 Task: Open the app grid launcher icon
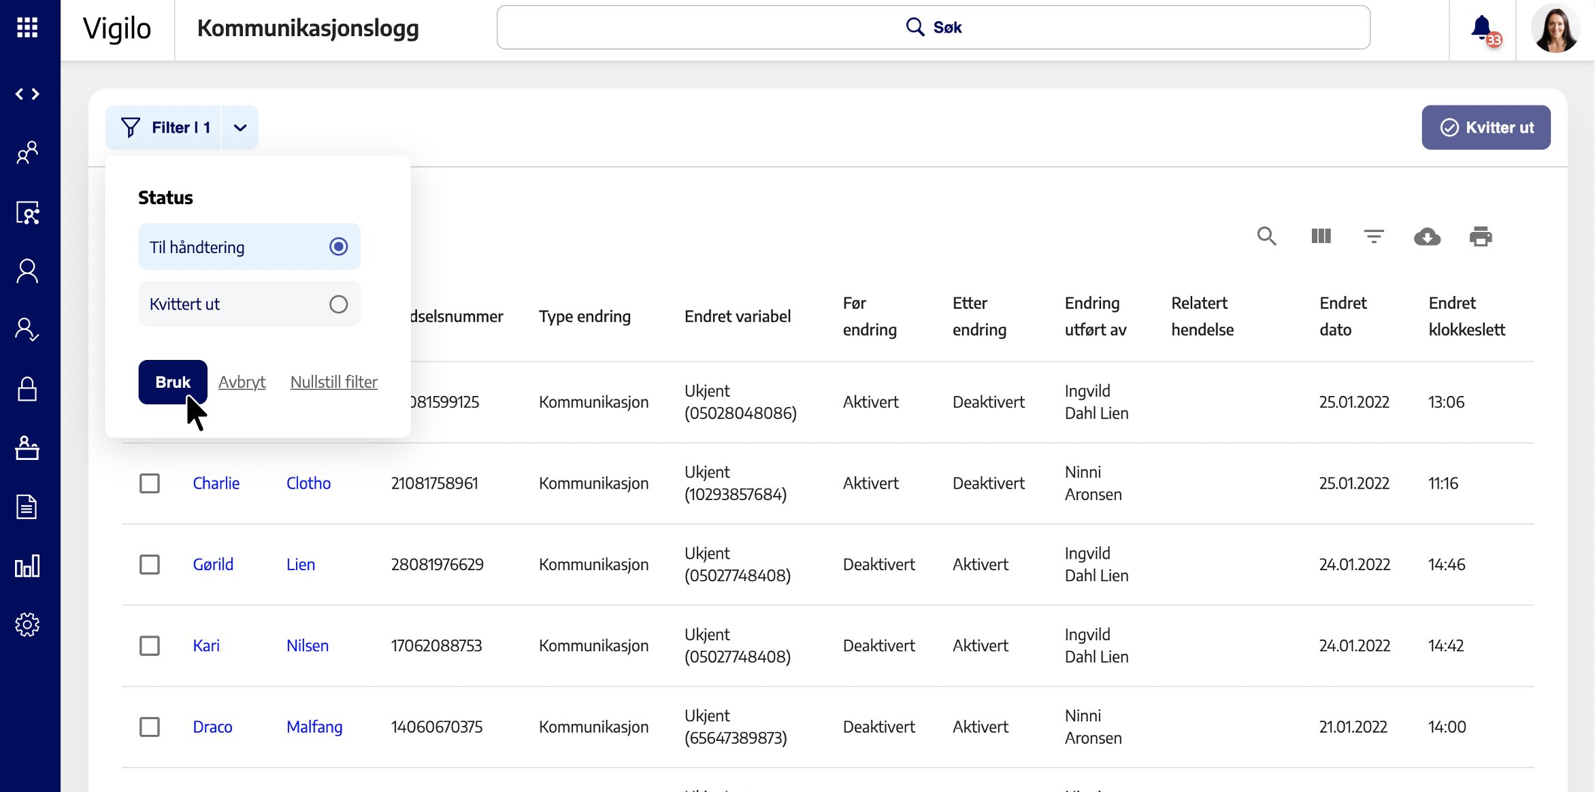(x=27, y=28)
